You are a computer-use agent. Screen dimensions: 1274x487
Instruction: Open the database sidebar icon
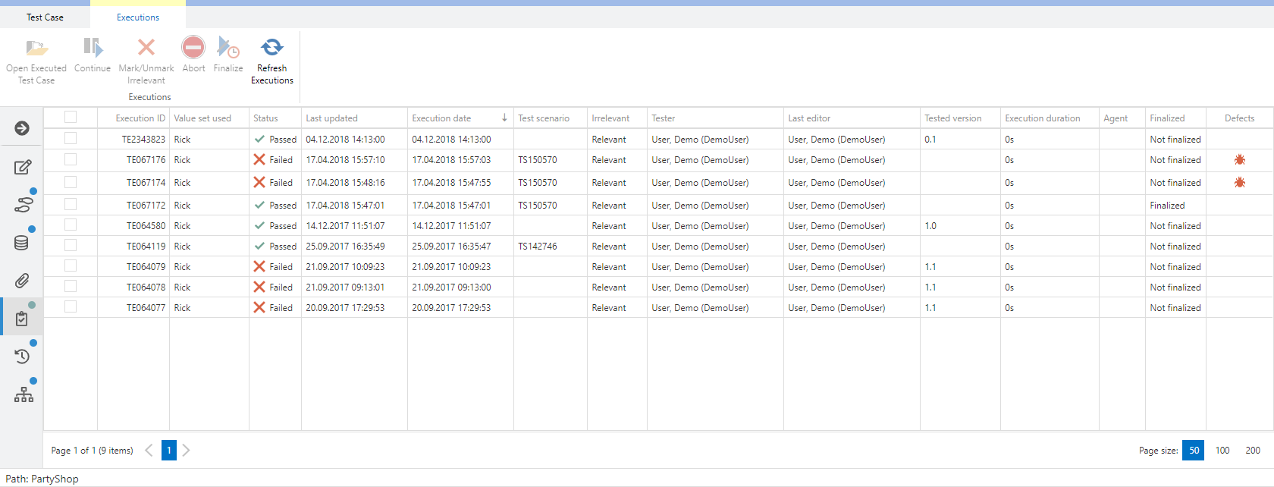tap(22, 243)
